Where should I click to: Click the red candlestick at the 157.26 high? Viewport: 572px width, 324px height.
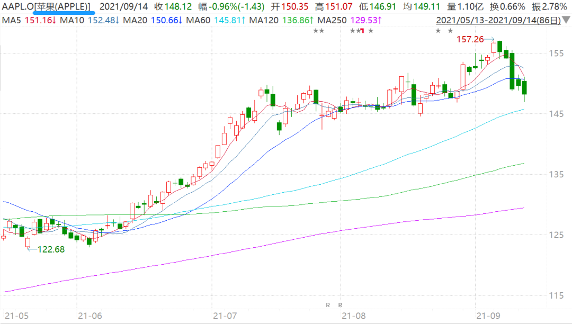click(x=494, y=48)
